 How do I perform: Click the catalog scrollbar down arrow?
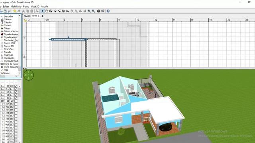[20, 73]
